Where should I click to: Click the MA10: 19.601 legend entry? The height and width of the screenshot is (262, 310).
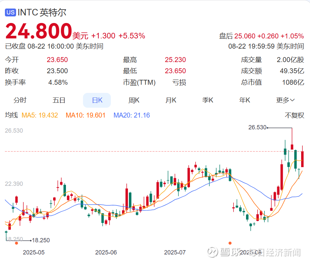point(86,115)
